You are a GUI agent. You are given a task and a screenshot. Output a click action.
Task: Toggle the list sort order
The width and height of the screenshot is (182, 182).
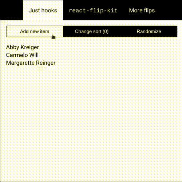coord(92,31)
